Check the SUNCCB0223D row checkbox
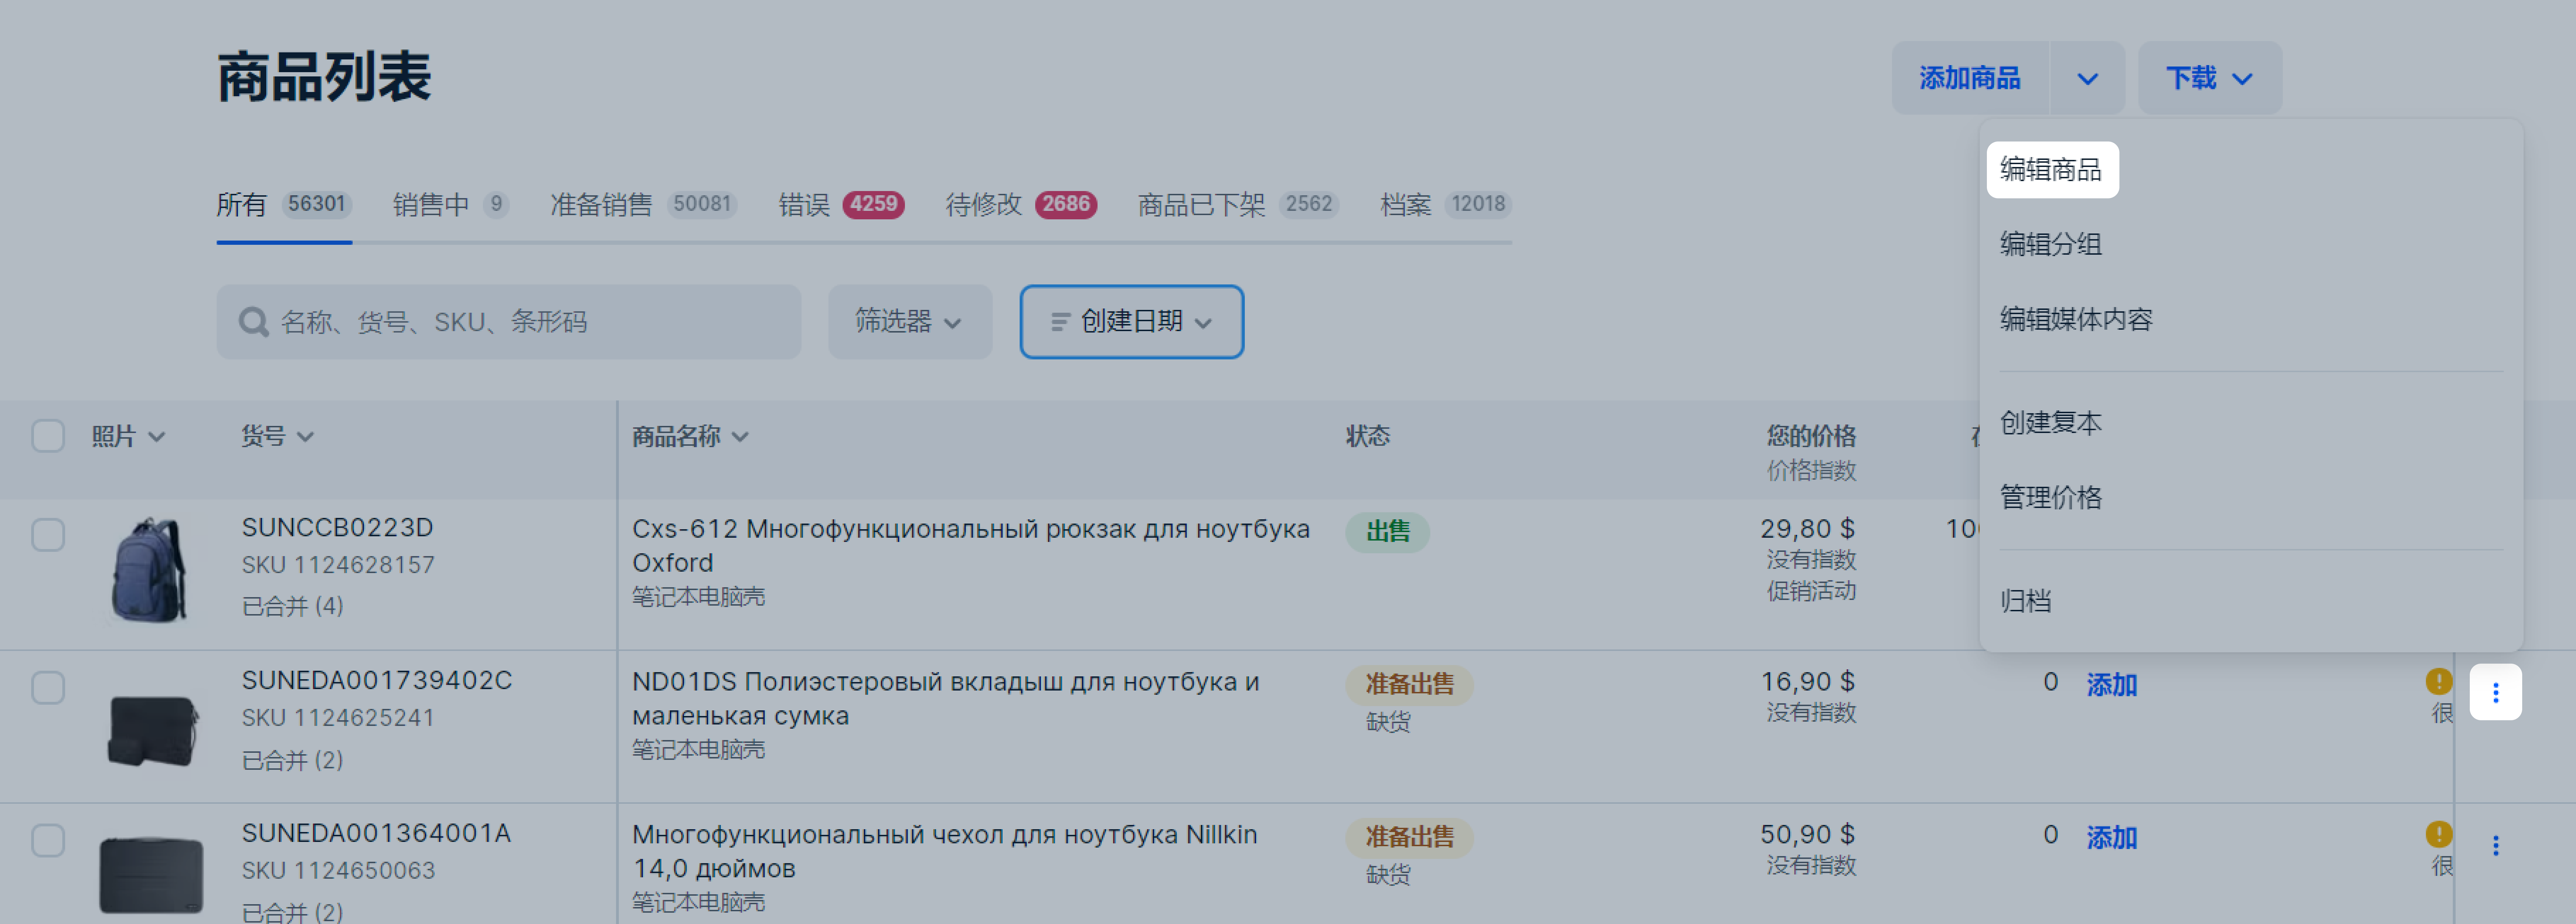The width and height of the screenshot is (2576, 924). click(48, 535)
